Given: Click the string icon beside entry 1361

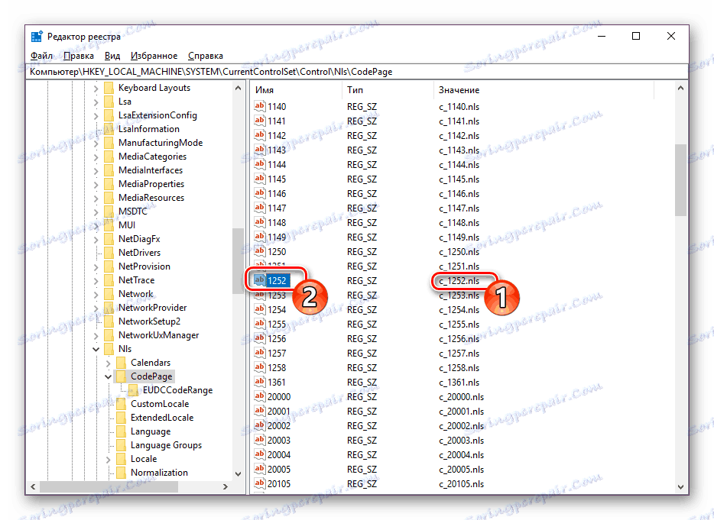Looking at the screenshot, I should coord(260,382).
